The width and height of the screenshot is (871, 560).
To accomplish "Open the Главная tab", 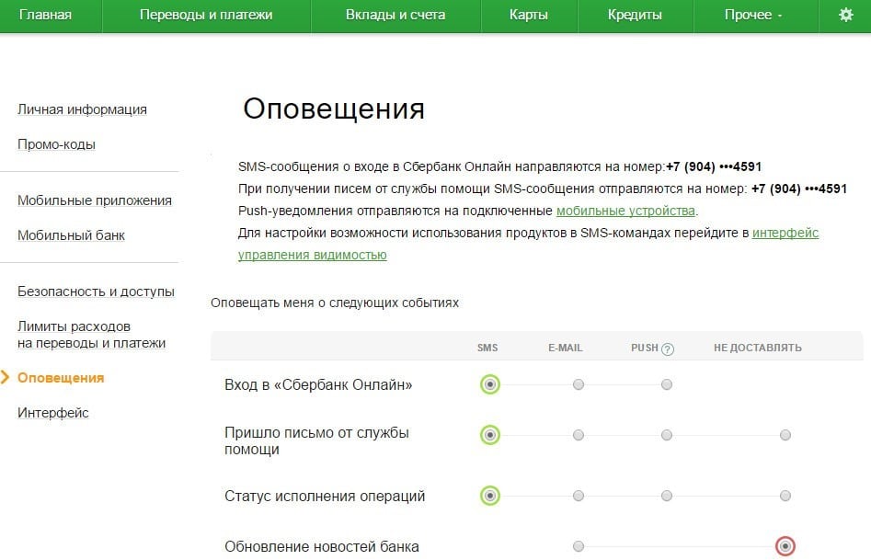I will (x=46, y=15).
